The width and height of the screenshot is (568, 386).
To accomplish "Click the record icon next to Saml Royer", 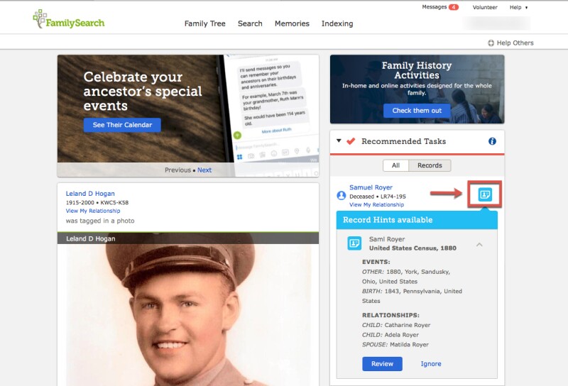I will click(x=354, y=243).
